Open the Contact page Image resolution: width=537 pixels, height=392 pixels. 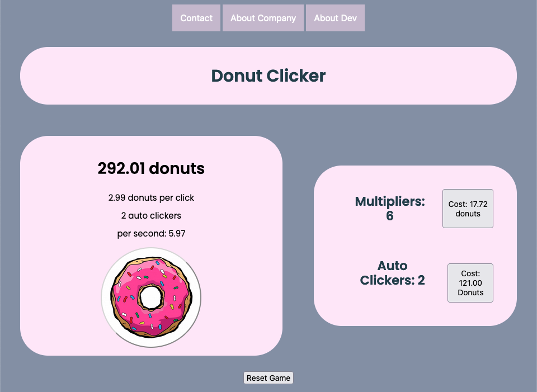pyautogui.click(x=196, y=18)
